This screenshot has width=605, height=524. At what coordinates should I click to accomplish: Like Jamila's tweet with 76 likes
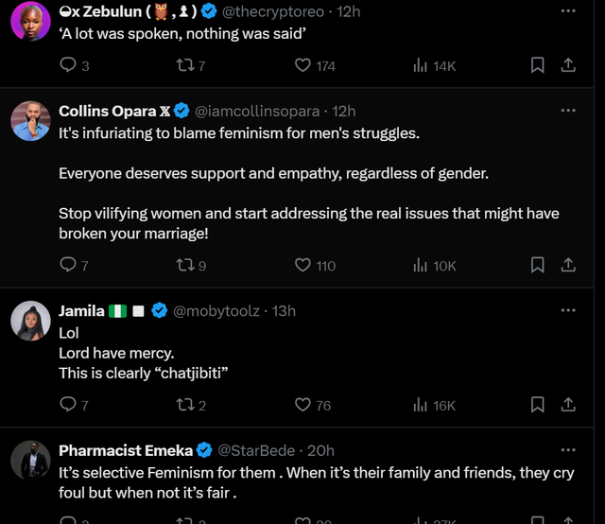(303, 405)
